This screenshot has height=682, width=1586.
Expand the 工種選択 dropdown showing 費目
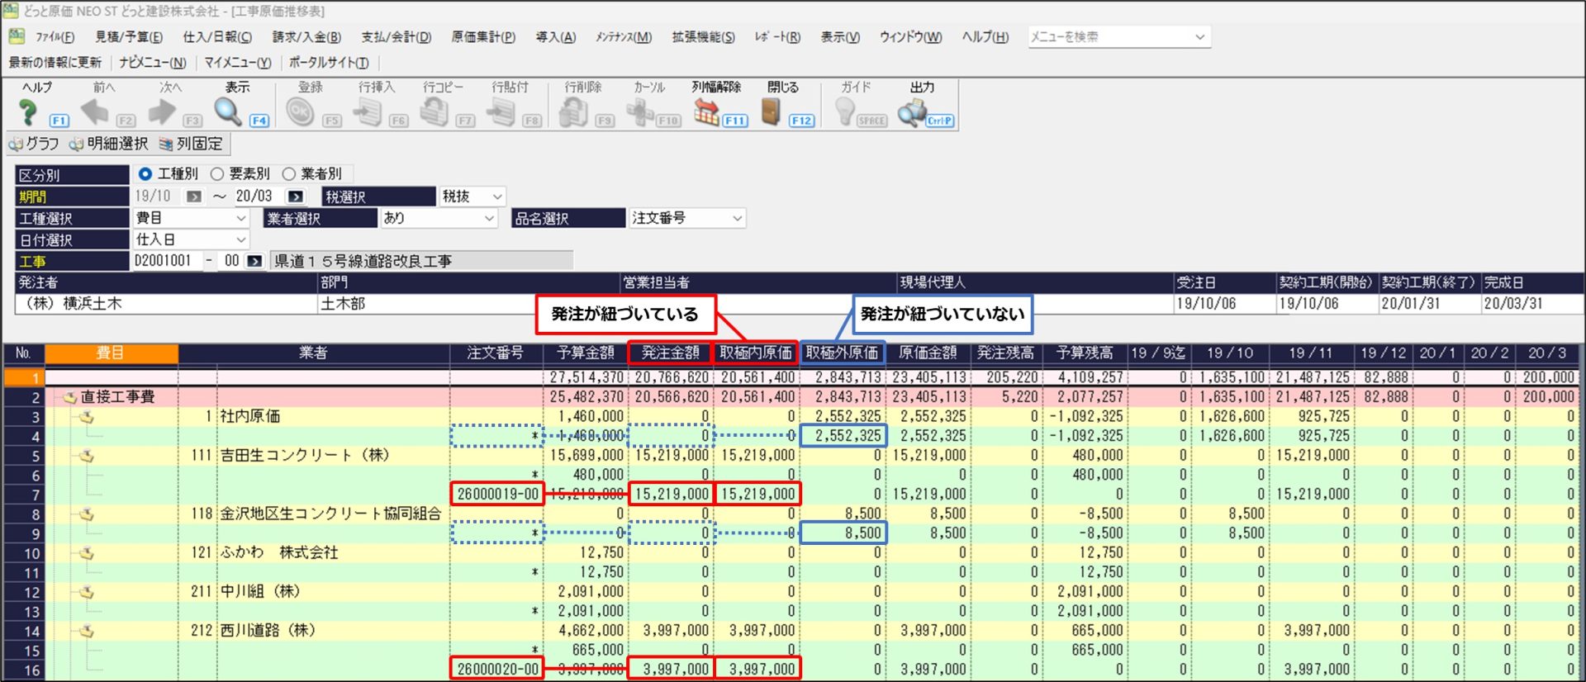(192, 218)
